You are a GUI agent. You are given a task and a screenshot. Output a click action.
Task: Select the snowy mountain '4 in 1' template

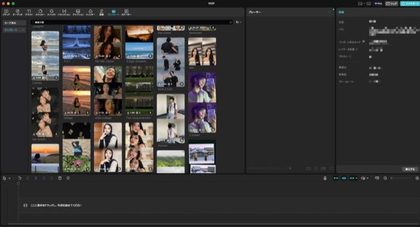tap(77, 43)
